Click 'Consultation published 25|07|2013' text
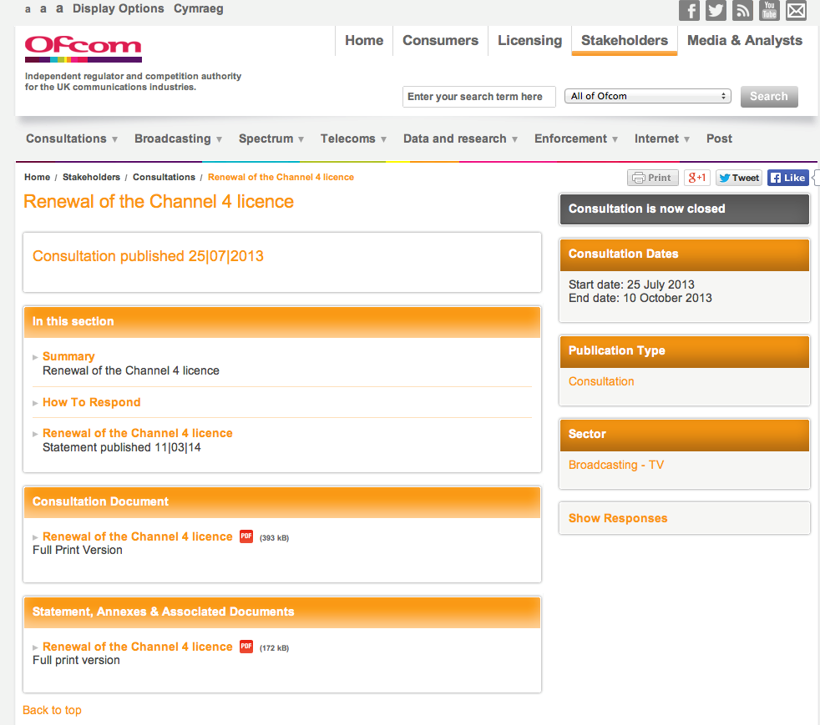 [x=148, y=256]
